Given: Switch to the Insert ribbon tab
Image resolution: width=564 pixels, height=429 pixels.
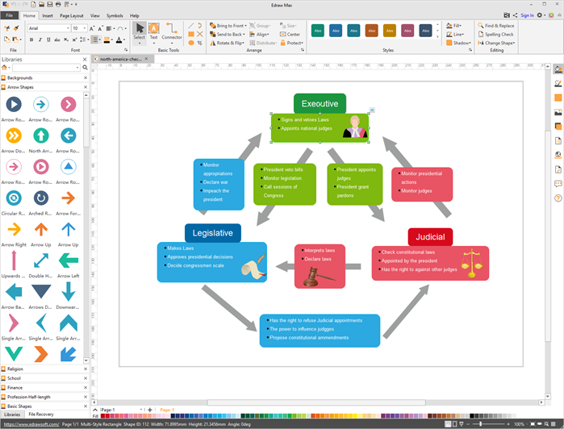Looking at the screenshot, I should coord(47,15).
